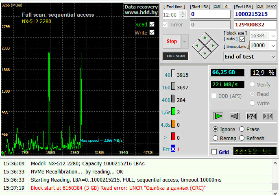Click the reverse scan direction arrow icon

(x=235, y=116)
